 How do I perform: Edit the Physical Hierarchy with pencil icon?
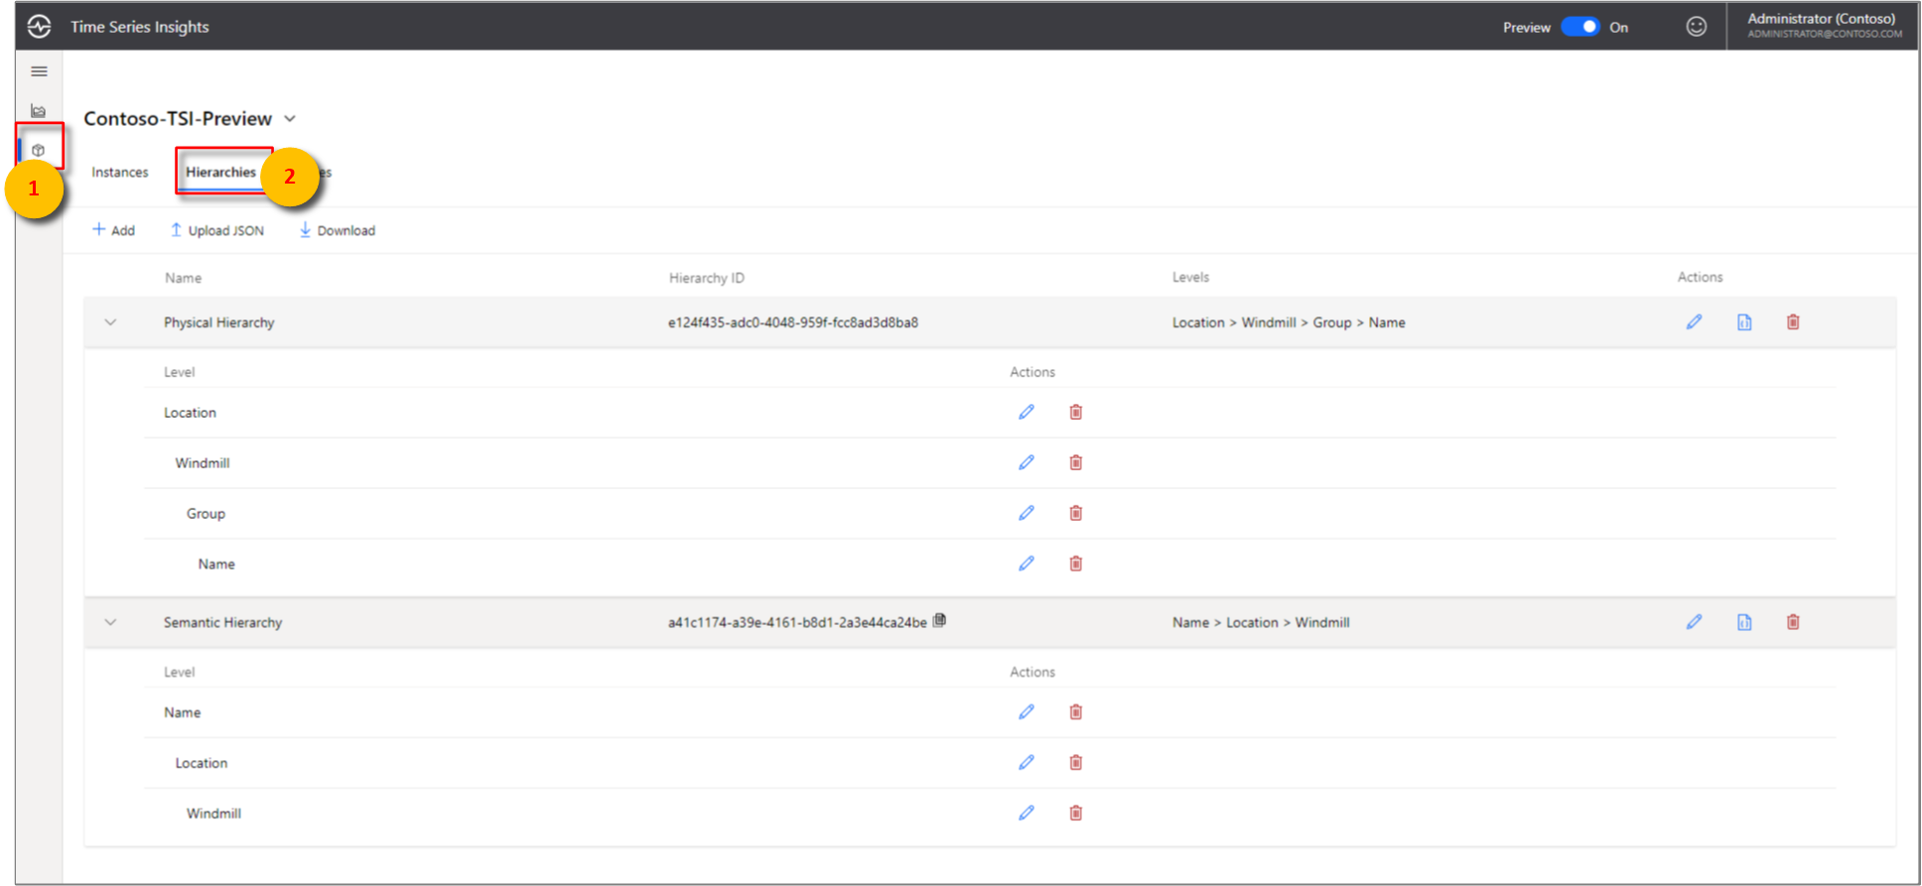1695,321
